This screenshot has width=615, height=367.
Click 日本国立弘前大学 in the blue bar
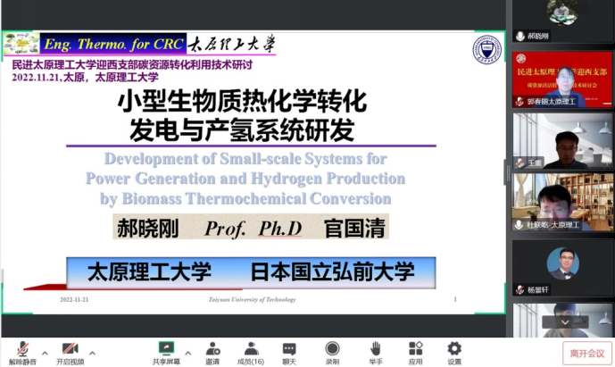(x=332, y=272)
